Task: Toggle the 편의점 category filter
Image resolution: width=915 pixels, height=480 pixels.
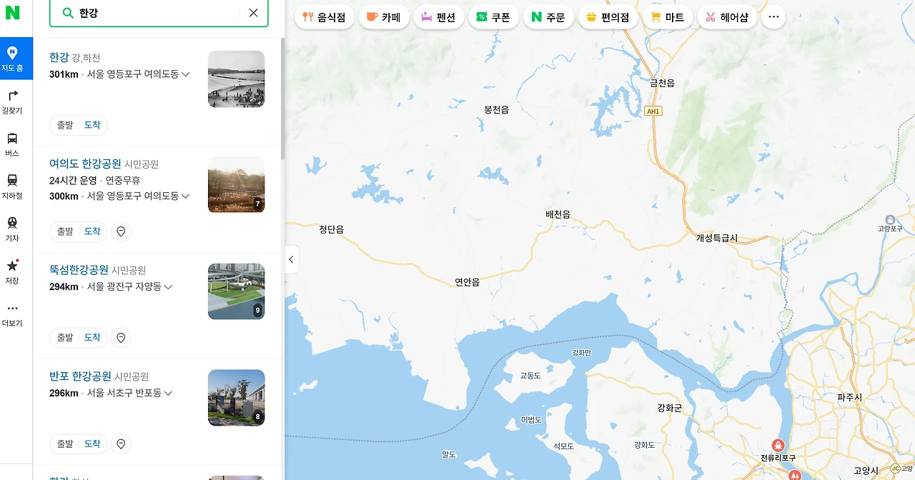Action: pos(608,16)
